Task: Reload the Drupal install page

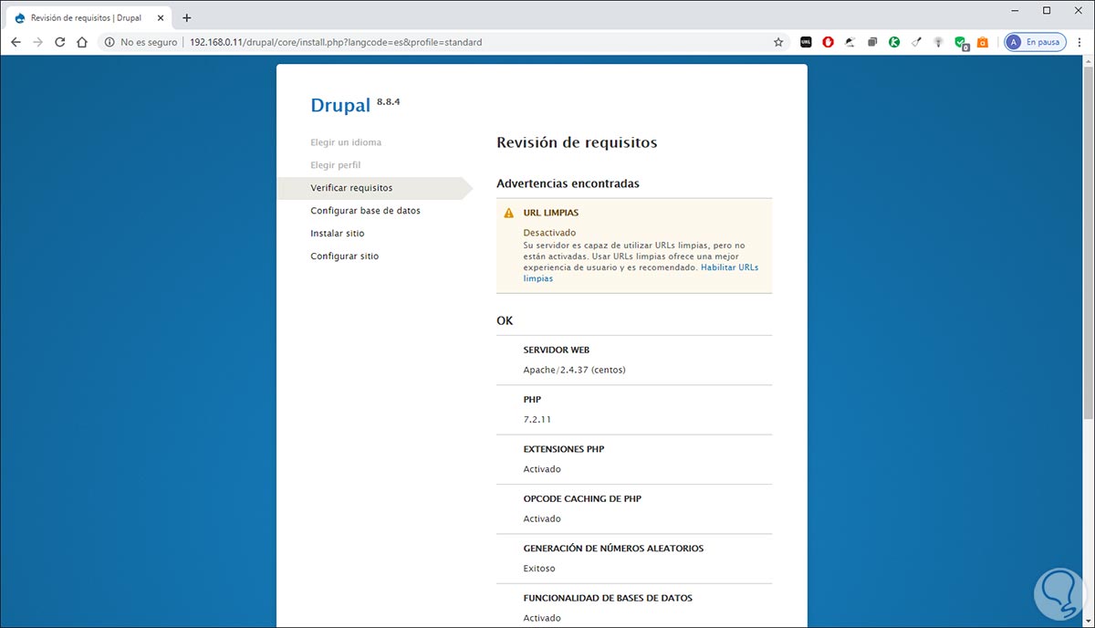Action: [60, 42]
